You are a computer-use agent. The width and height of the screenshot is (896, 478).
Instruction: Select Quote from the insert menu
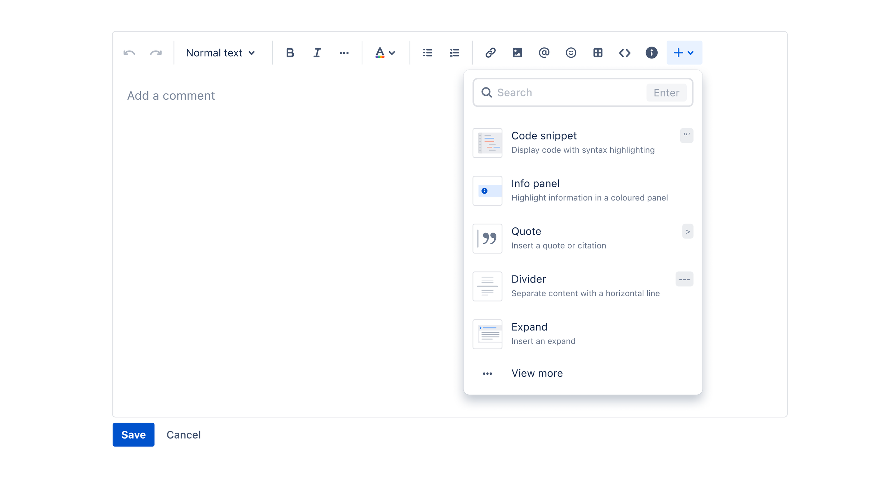582,238
